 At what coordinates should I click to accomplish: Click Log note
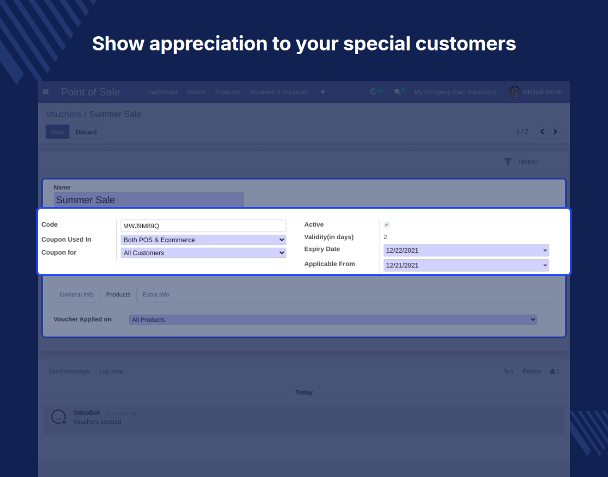(x=111, y=371)
